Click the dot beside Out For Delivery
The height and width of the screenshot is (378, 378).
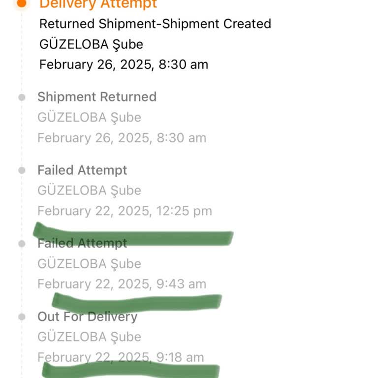[x=22, y=316]
